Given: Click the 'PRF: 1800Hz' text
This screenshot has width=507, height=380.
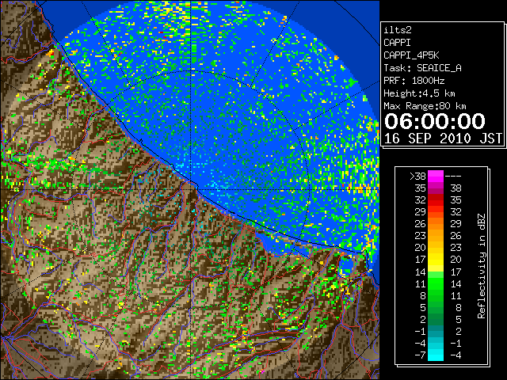Looking at the screenshot, I should (414, 81).
